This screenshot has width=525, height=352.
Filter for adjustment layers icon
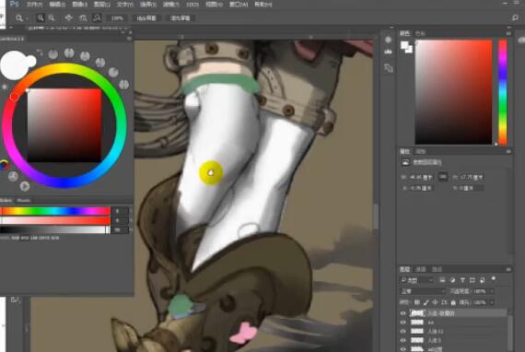[452, 280]
